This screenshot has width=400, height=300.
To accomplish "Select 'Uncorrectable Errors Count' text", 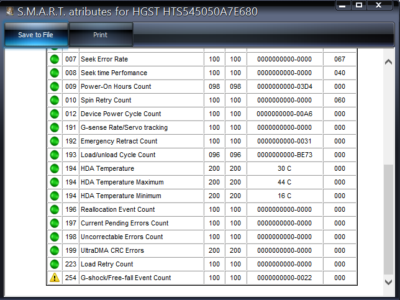I will coord(122,237).
